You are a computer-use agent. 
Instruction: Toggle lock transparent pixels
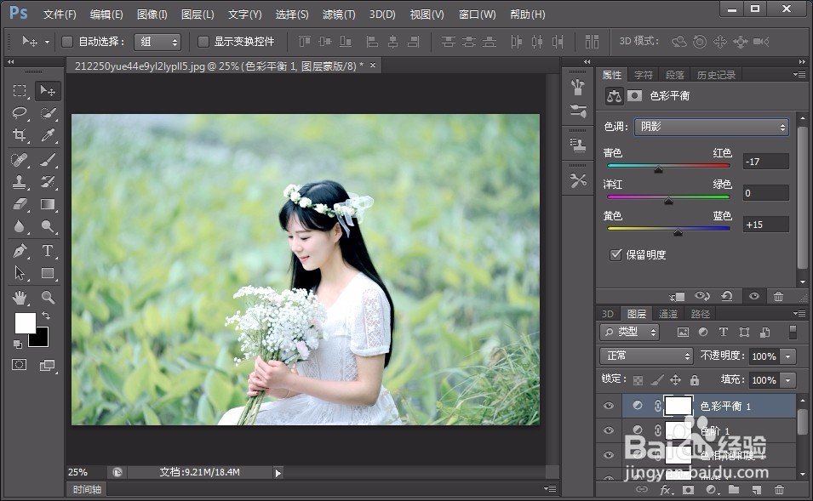click(x=638, y=380)
